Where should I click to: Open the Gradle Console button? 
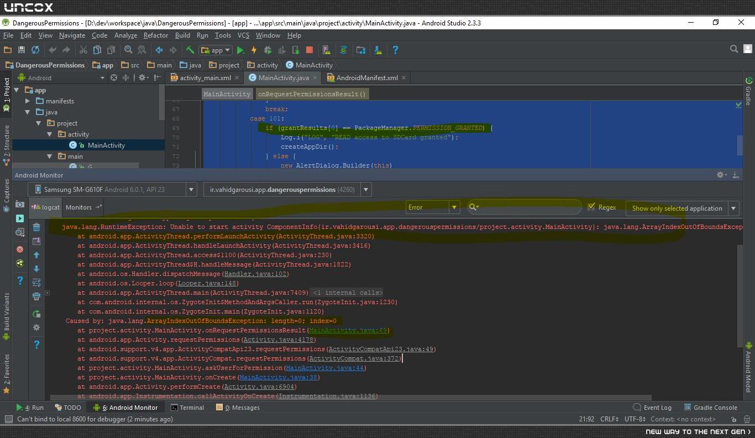coord(711,408)
